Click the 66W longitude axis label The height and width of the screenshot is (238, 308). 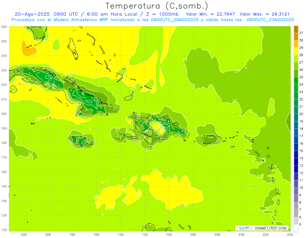pos(217,234)
